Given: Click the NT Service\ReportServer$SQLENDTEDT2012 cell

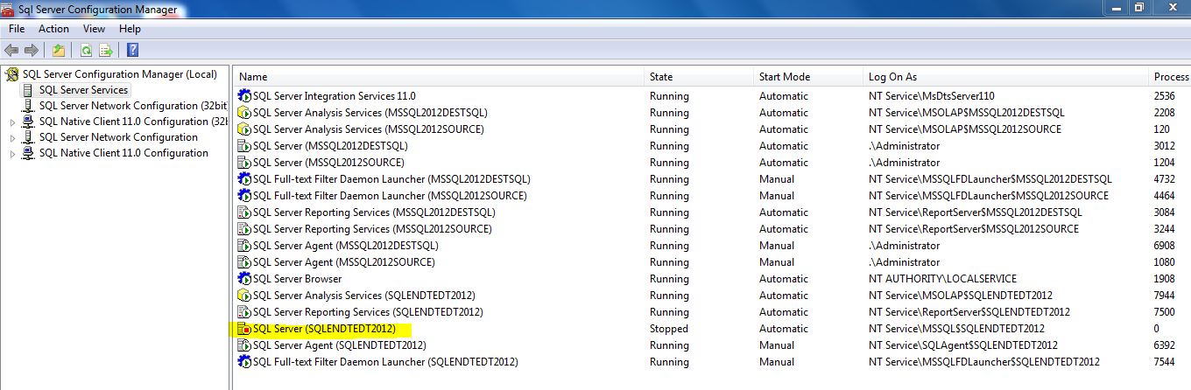Looking at the screenshot, I should coord(969,312).
